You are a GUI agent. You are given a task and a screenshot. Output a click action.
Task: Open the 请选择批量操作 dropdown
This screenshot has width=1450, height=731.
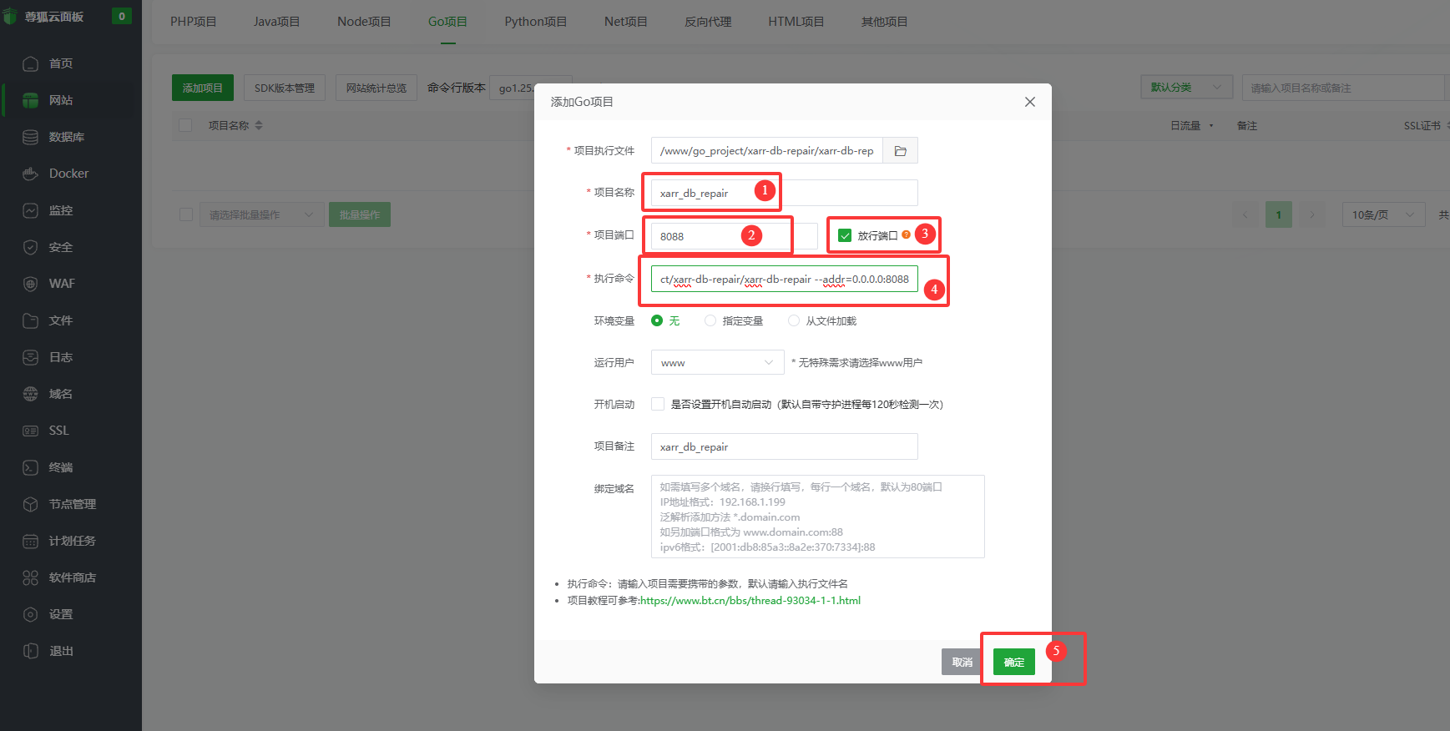point(261,214)
